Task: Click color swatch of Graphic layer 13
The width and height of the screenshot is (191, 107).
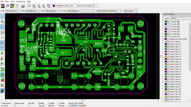Action: click(x=166, y=52)
